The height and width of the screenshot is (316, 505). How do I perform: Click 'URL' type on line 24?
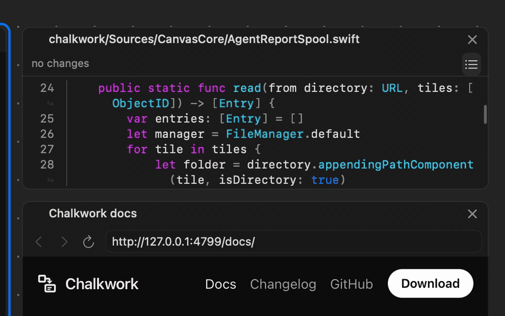tap(392, 88)
